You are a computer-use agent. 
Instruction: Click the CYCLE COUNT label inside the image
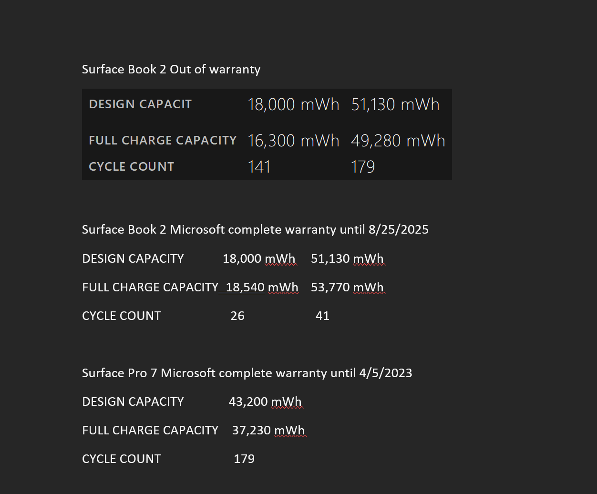[132, 167]
